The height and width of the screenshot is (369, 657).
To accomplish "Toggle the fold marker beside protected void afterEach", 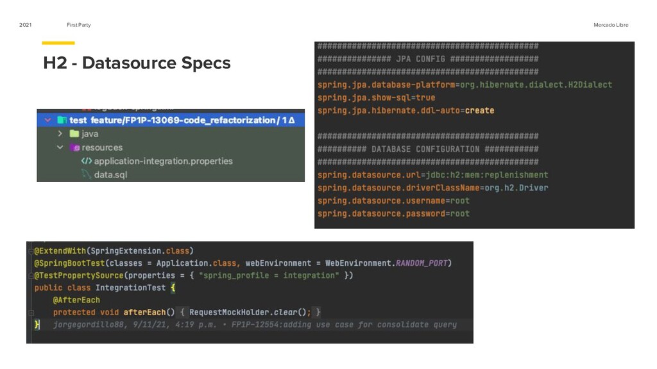I will pos(31,313).
